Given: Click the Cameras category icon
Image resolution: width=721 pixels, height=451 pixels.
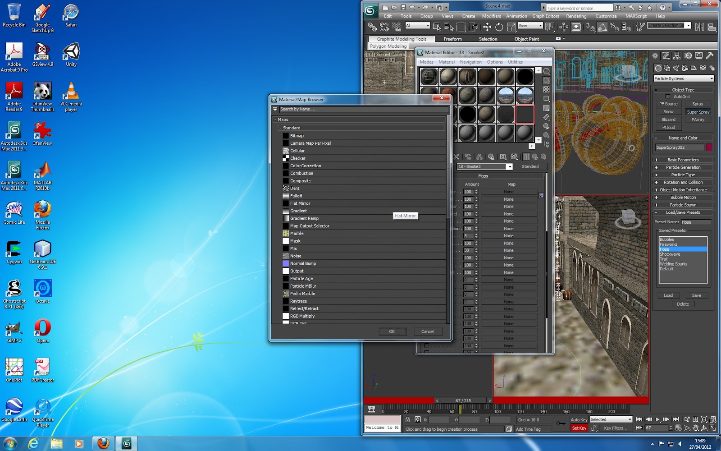Looking at the screenshot, I should coord(685,68).
